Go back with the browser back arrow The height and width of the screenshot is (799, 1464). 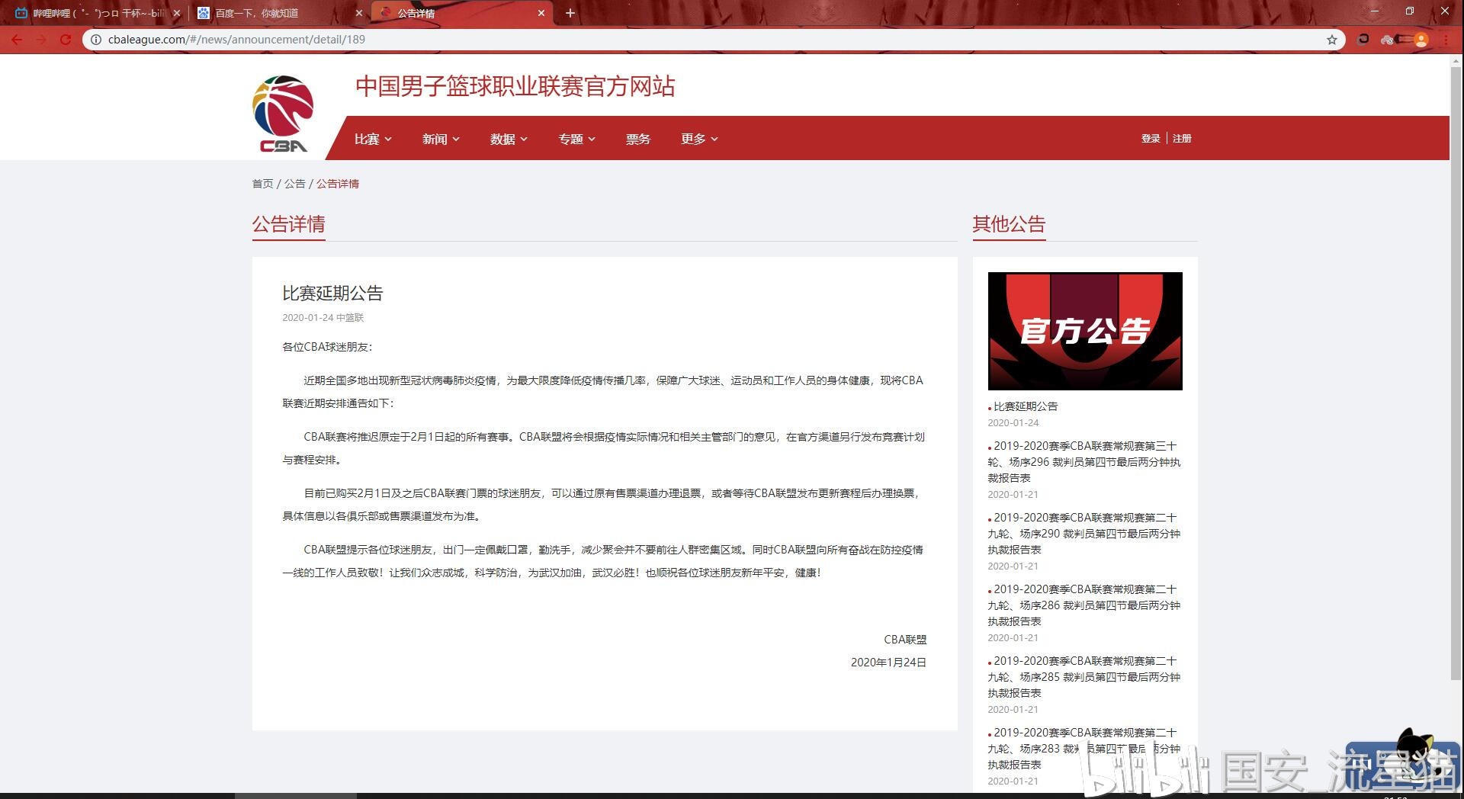click(17, 40)
